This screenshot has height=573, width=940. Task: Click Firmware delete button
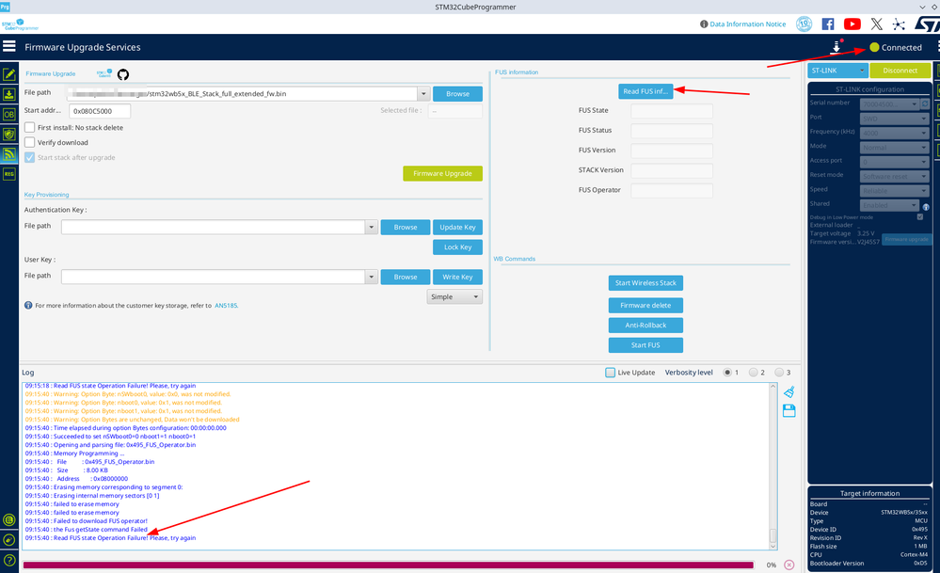[645, 305]
